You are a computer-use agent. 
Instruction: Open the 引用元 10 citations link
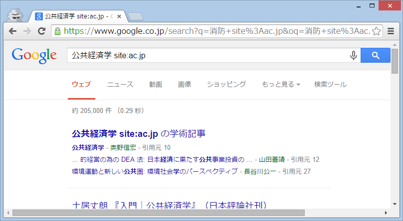tap(156, 147)
